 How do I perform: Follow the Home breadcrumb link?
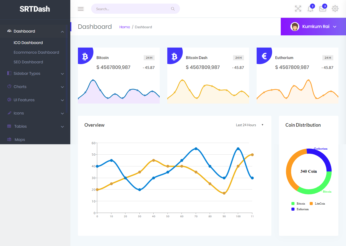pyautogui.click(x=125, y=27)
